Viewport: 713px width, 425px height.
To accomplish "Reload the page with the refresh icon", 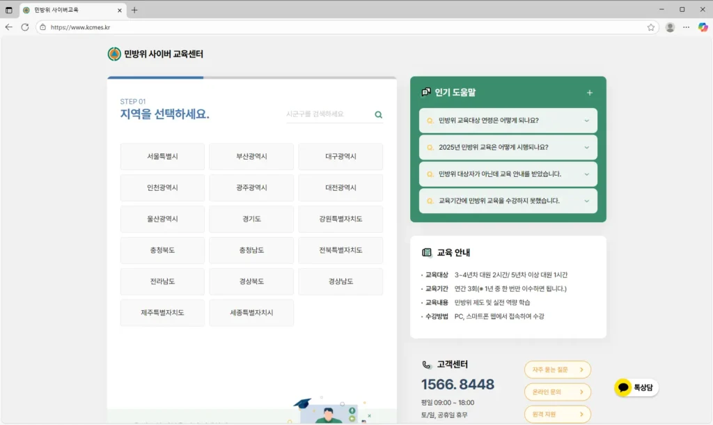I will pyautogui.click(x=24, y=27).
